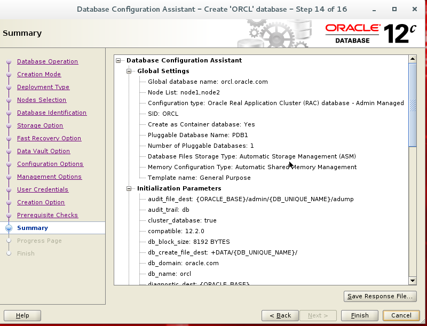Select Create as Container database row
The image size is (427, 326).
[x=201, y=124]
